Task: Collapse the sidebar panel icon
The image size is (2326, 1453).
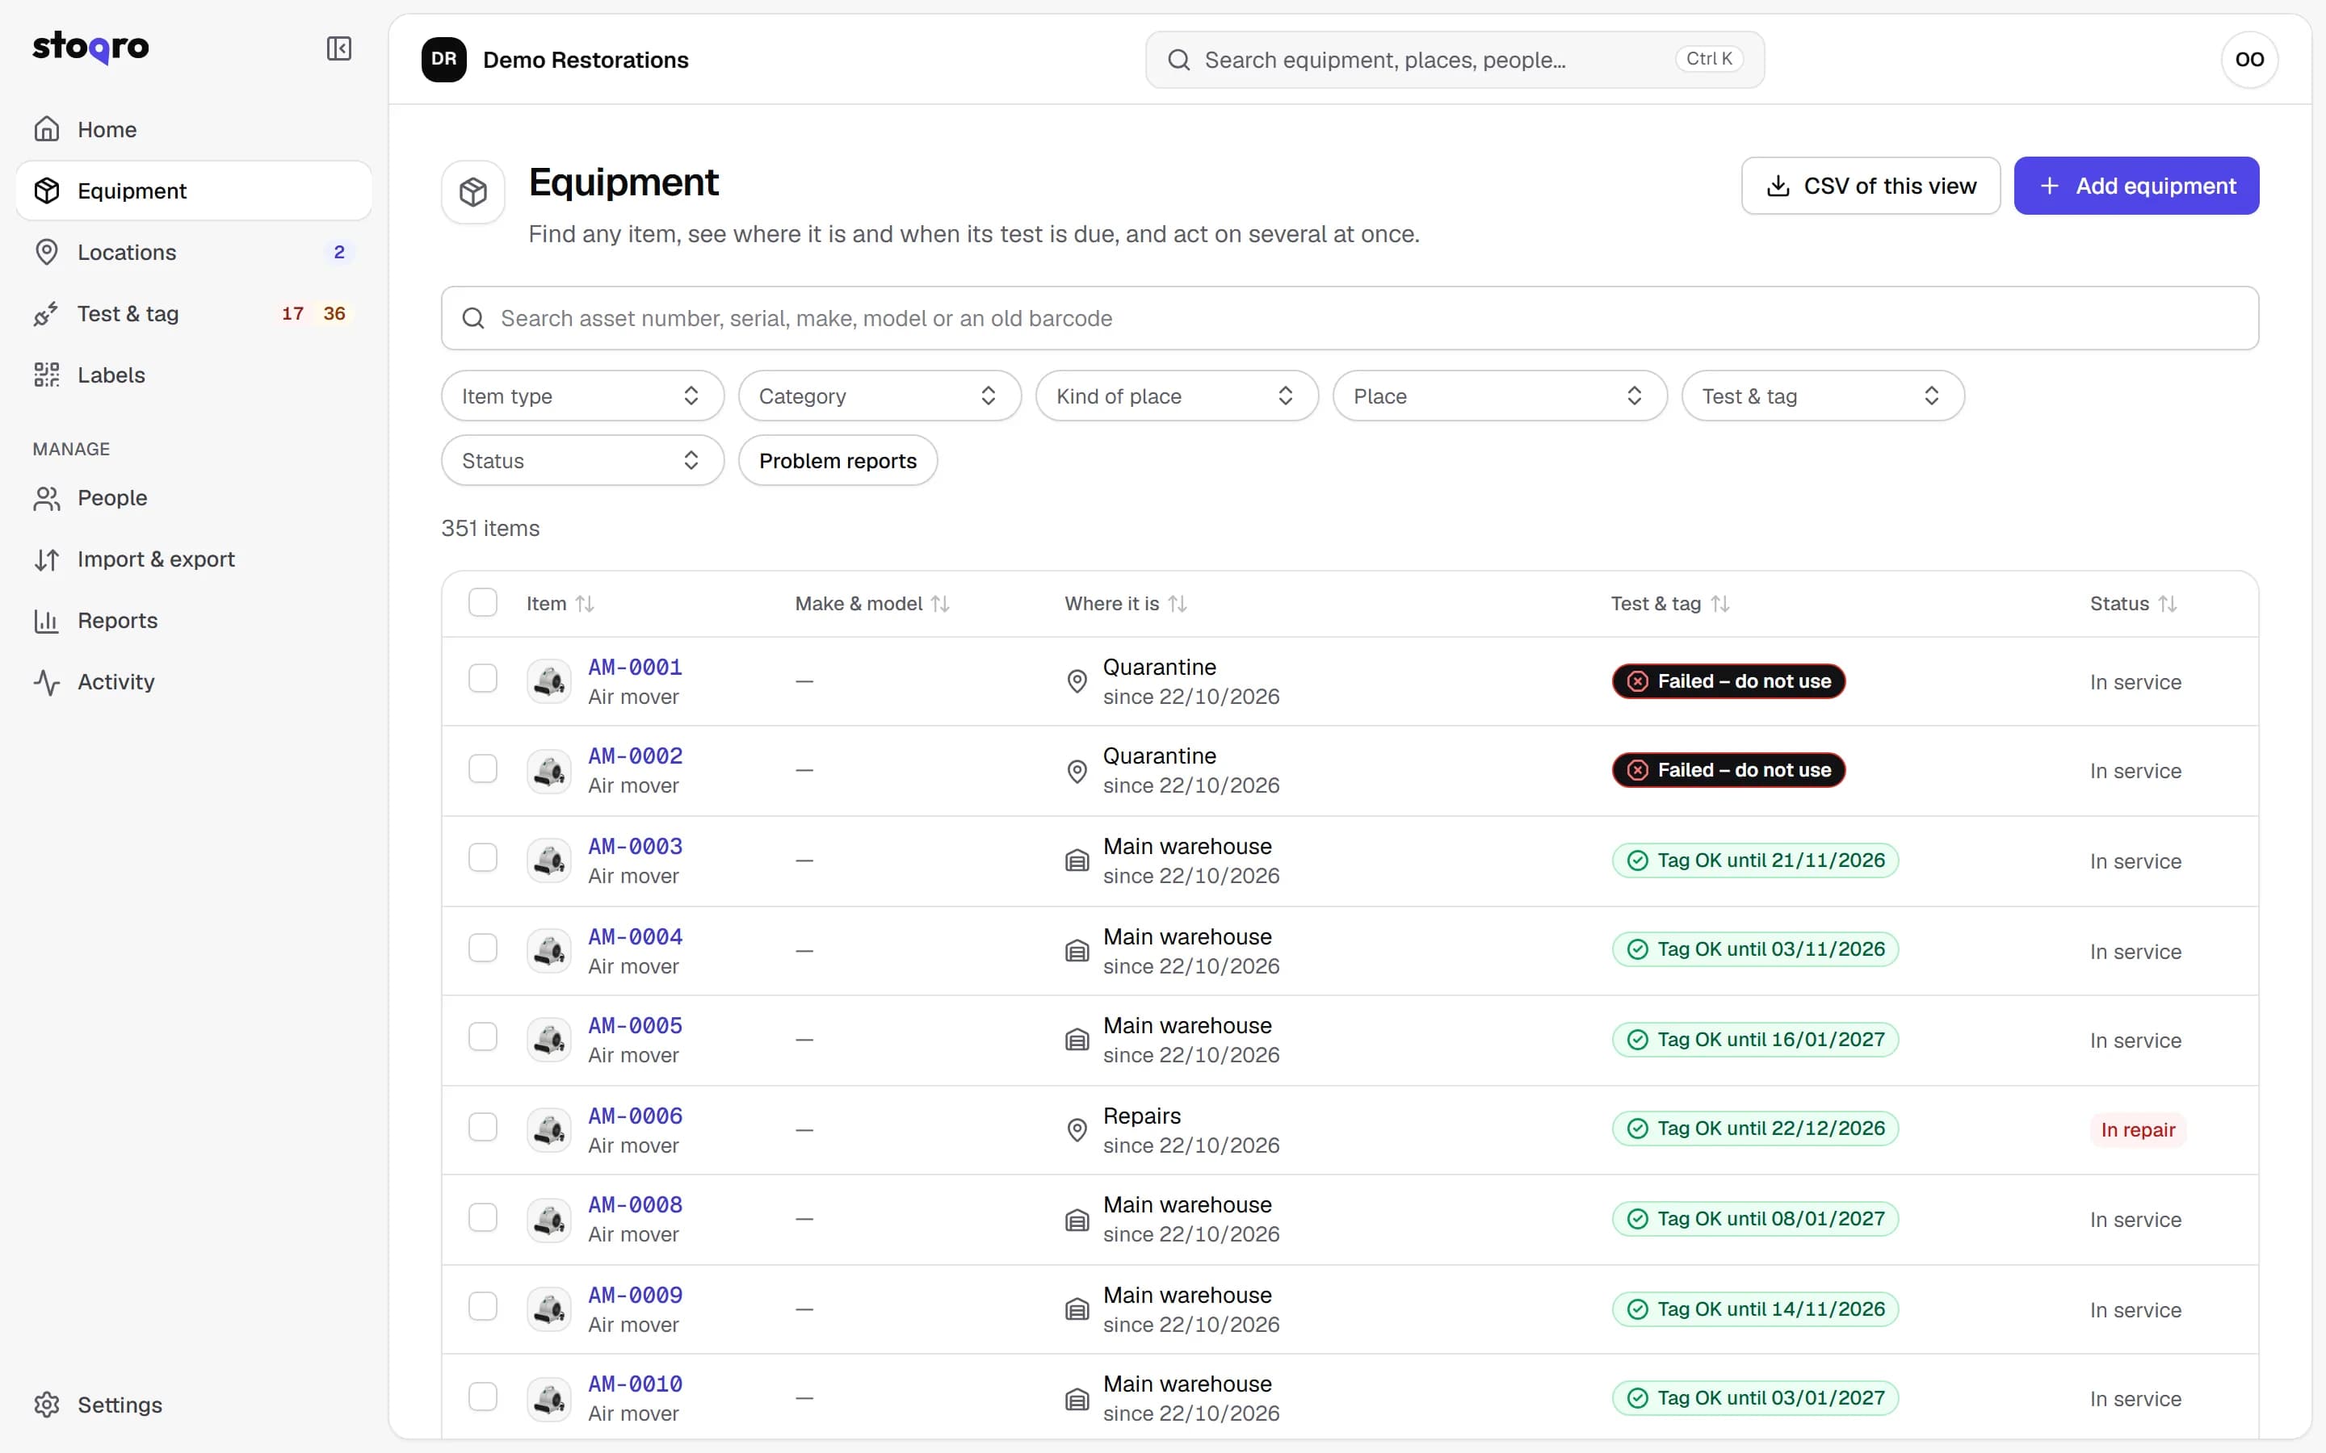Action: (x=338, y=48)
